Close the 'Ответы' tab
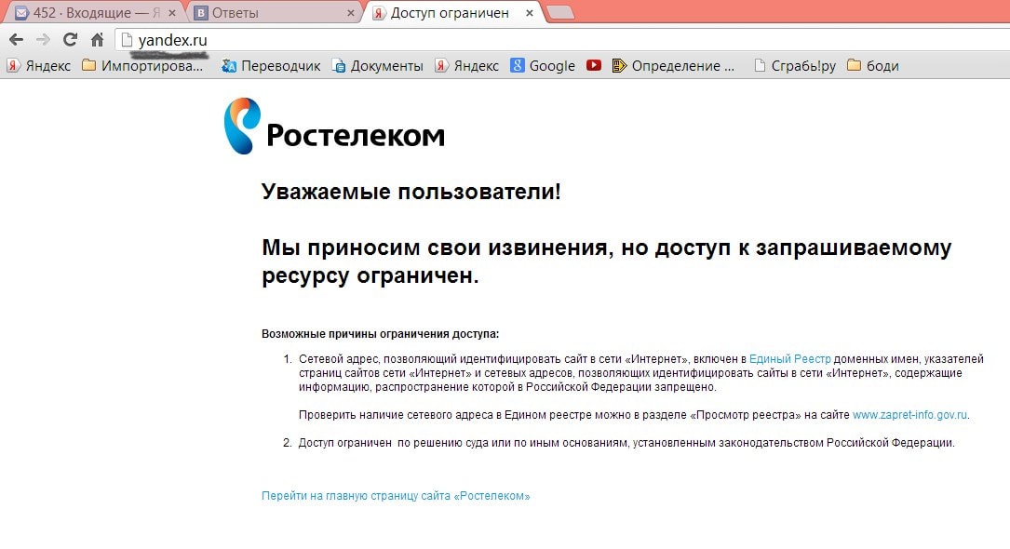 (350, 13)
